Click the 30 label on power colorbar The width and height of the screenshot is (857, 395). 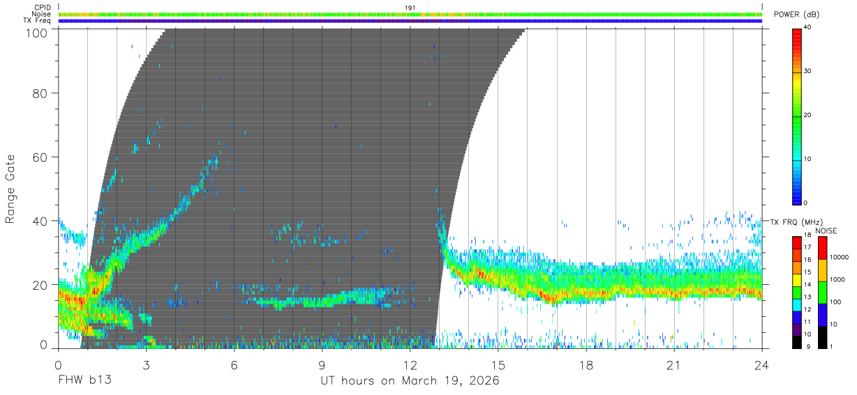pos(807,72)
